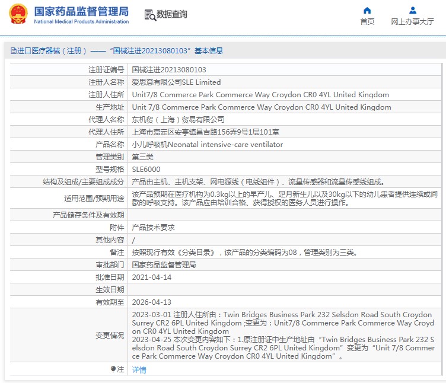This screenshot has height=383, width=446.
Task: Click the NMPA national emblem logo
Action: point(18,15)
